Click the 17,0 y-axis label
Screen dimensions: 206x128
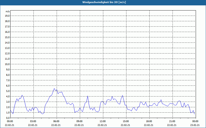click(7, 27)
